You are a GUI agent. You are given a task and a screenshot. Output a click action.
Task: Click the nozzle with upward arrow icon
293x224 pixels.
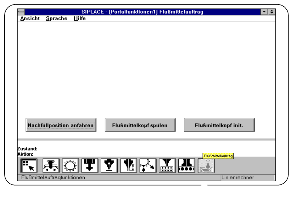109,165
